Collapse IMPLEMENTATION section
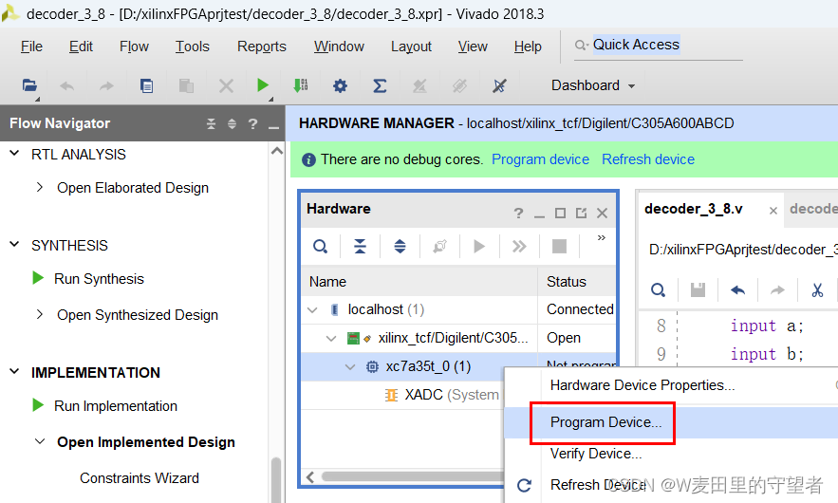This screenshot has height=503, width=838. coord(15,372)
